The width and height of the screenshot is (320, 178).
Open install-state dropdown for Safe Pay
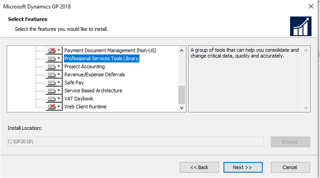tap(54, 83)
